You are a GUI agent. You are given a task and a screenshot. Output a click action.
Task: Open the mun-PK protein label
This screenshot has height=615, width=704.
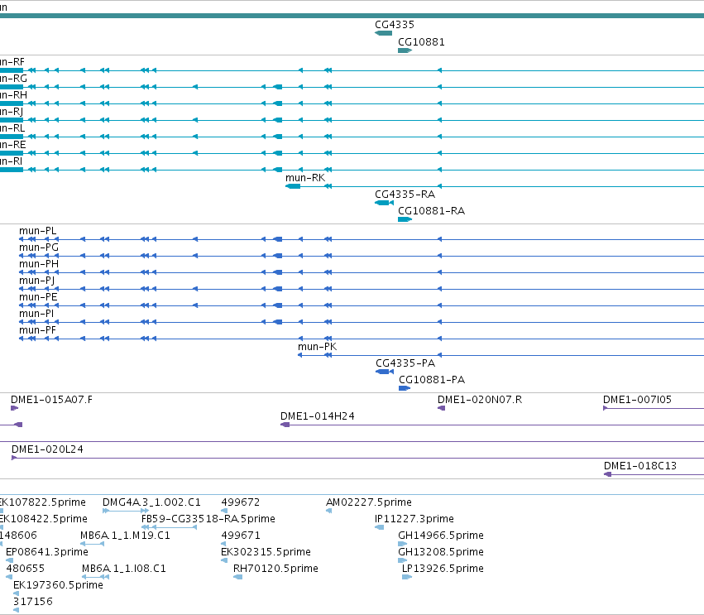tap(318, 347)
